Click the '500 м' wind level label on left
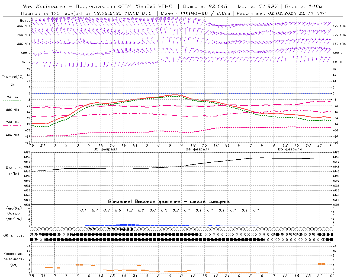The width and height of the screenshot is (347, 278). pyautogui.click(x=26, y=53)
